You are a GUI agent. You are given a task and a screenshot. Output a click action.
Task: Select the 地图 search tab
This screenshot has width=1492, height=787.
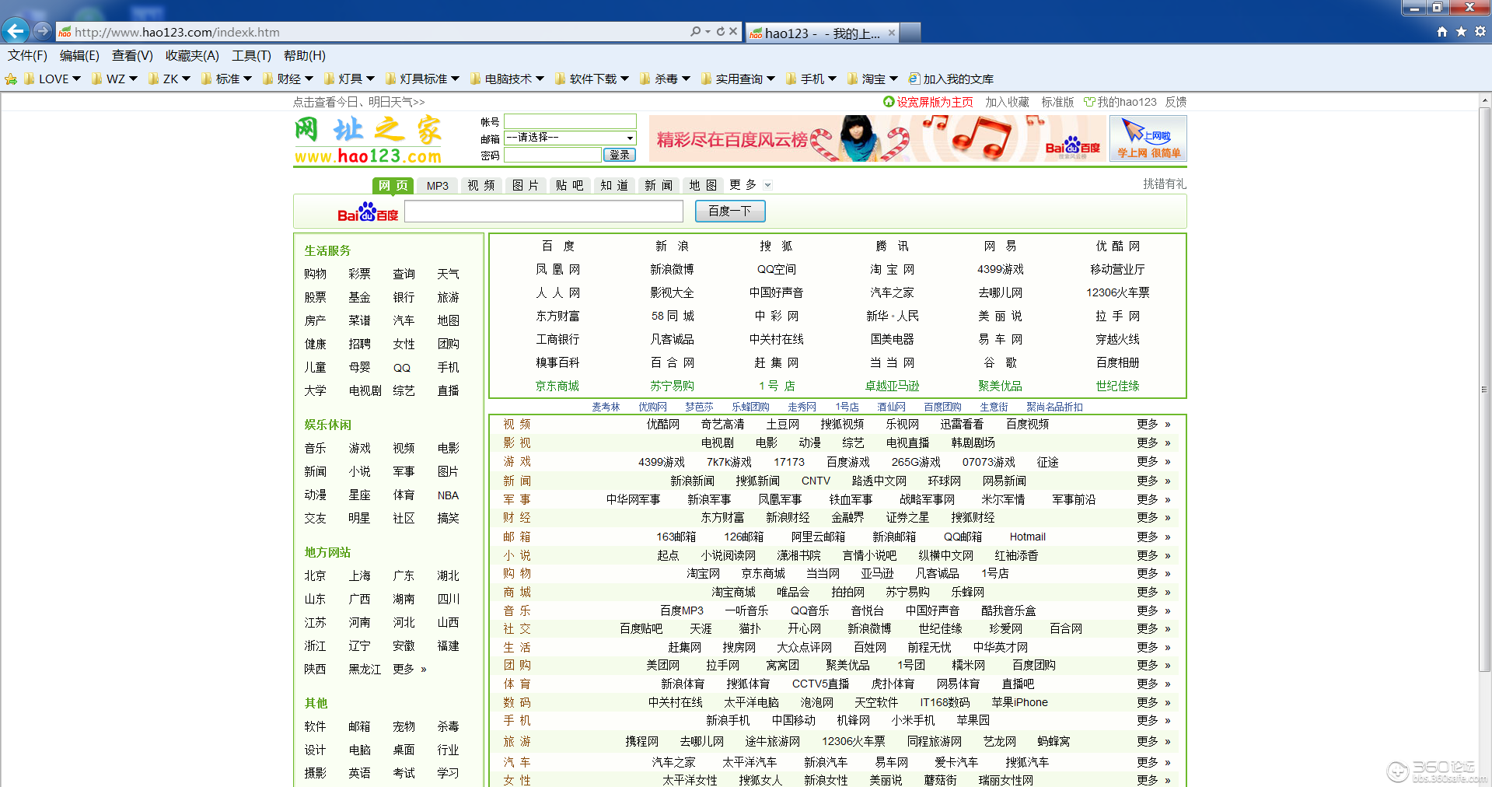tap(703, 186)
